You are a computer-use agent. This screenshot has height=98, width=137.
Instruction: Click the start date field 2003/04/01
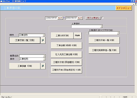(x=52, y=18)
